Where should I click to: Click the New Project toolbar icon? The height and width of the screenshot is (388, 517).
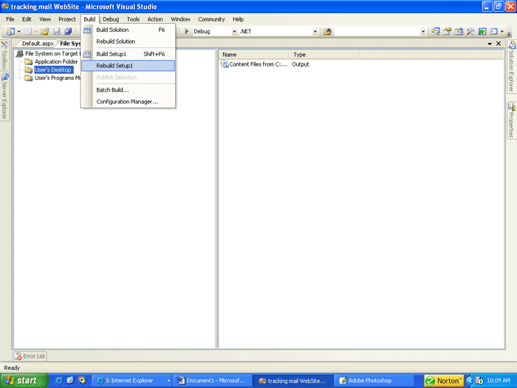tap(10, 31)
